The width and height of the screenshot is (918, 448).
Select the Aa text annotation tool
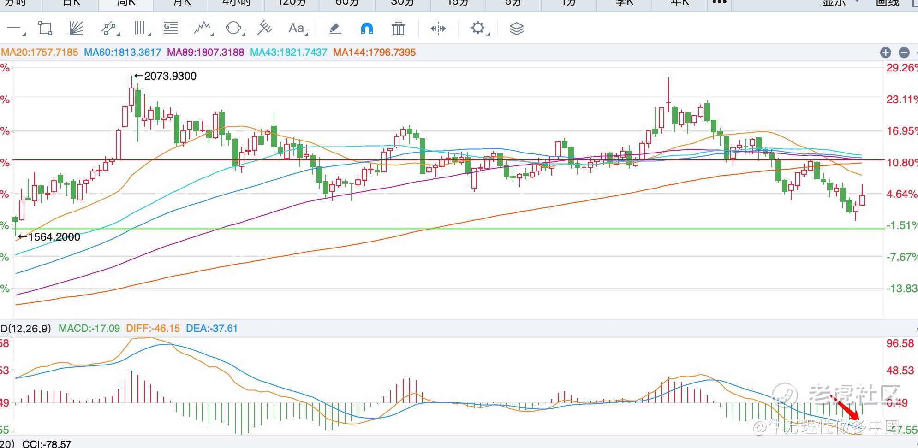point(296,29)
